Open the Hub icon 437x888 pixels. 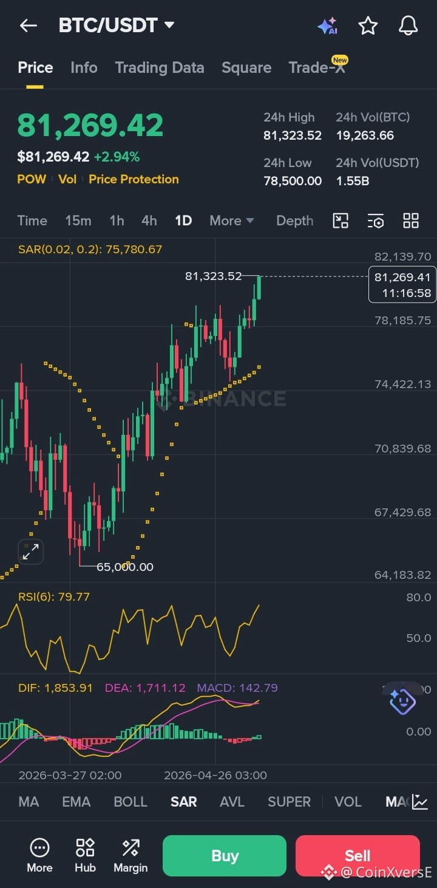click(x=85, y=855)
